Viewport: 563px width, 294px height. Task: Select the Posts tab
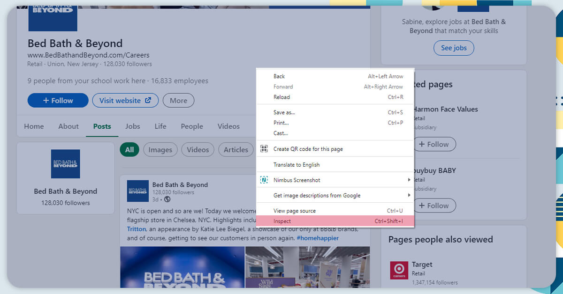(x=102, y=126)
